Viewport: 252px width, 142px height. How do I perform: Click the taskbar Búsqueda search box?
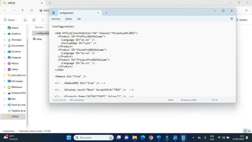(94, 138)
